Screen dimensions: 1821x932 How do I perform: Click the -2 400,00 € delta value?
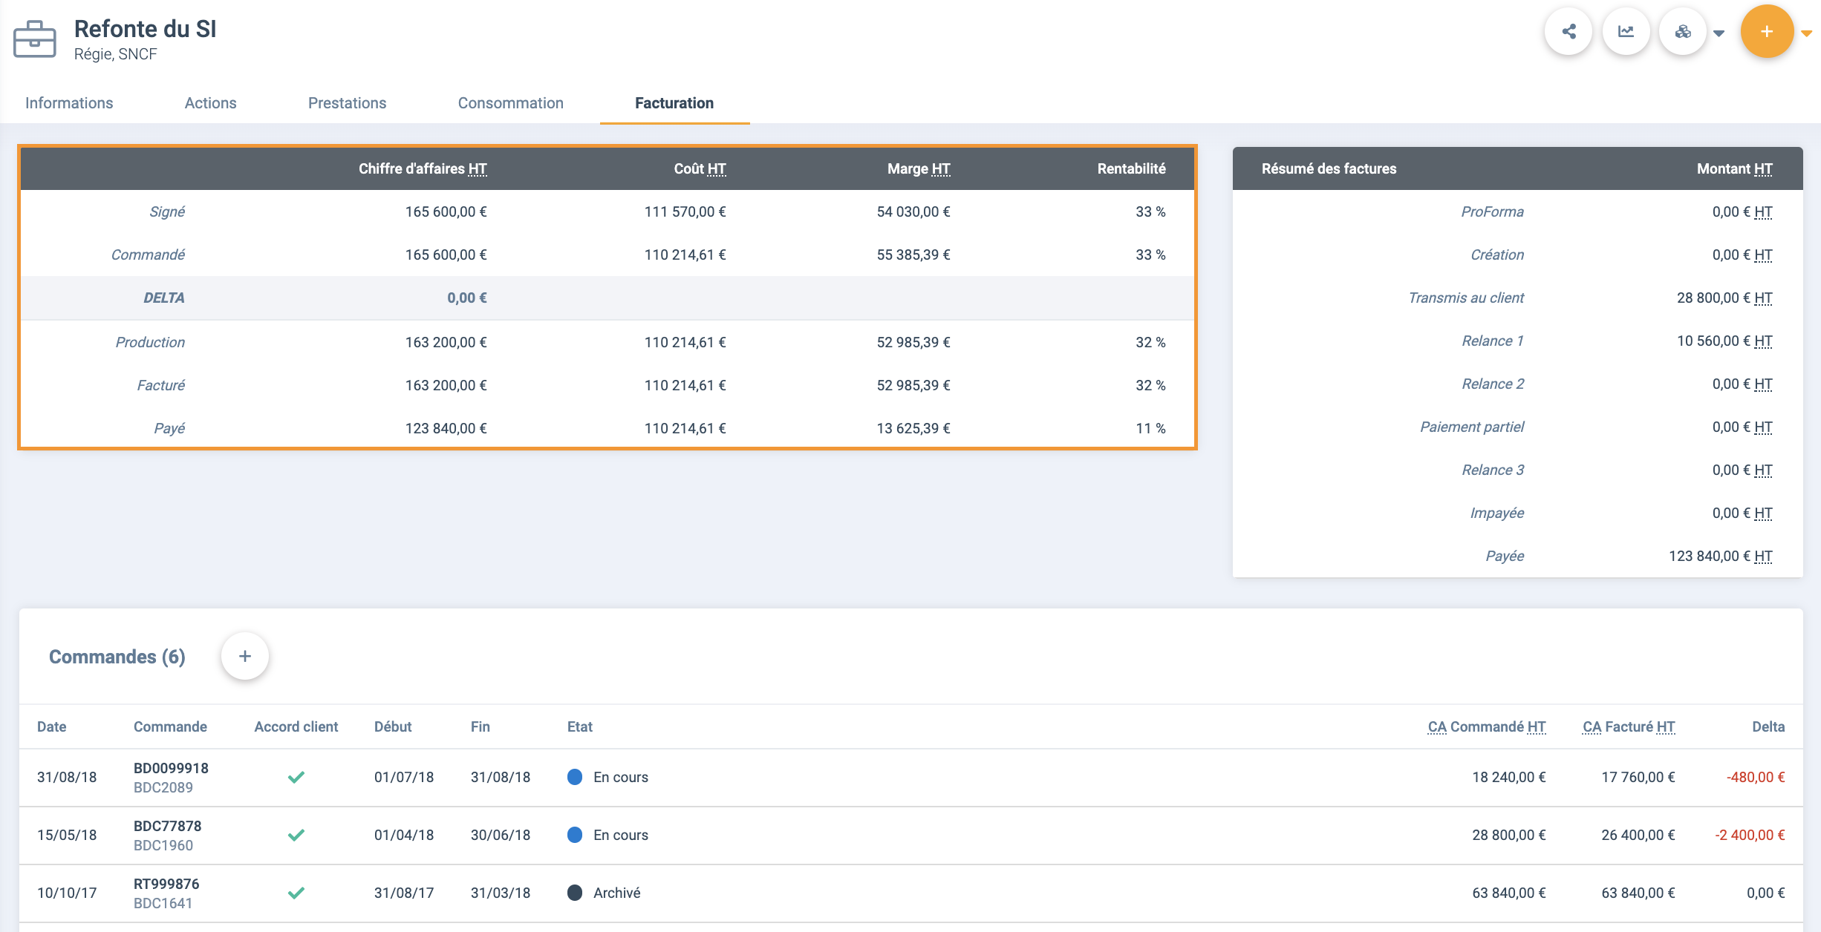[x=1750, y=835]
